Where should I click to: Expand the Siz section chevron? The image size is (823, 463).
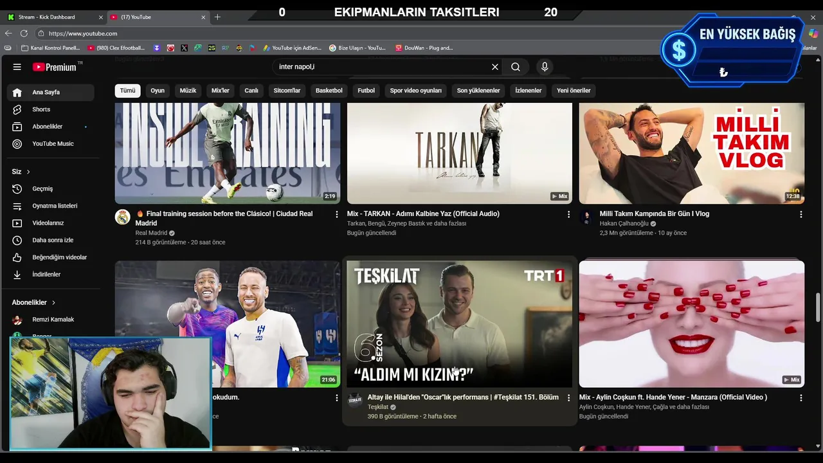[x=28, y=172]
